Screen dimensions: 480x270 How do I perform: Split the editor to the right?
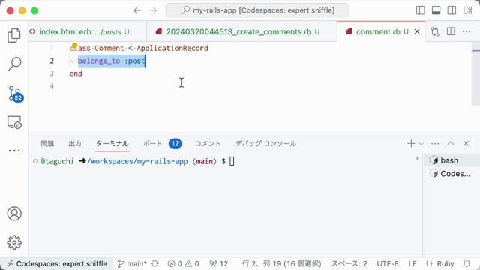tap(451, 31)
